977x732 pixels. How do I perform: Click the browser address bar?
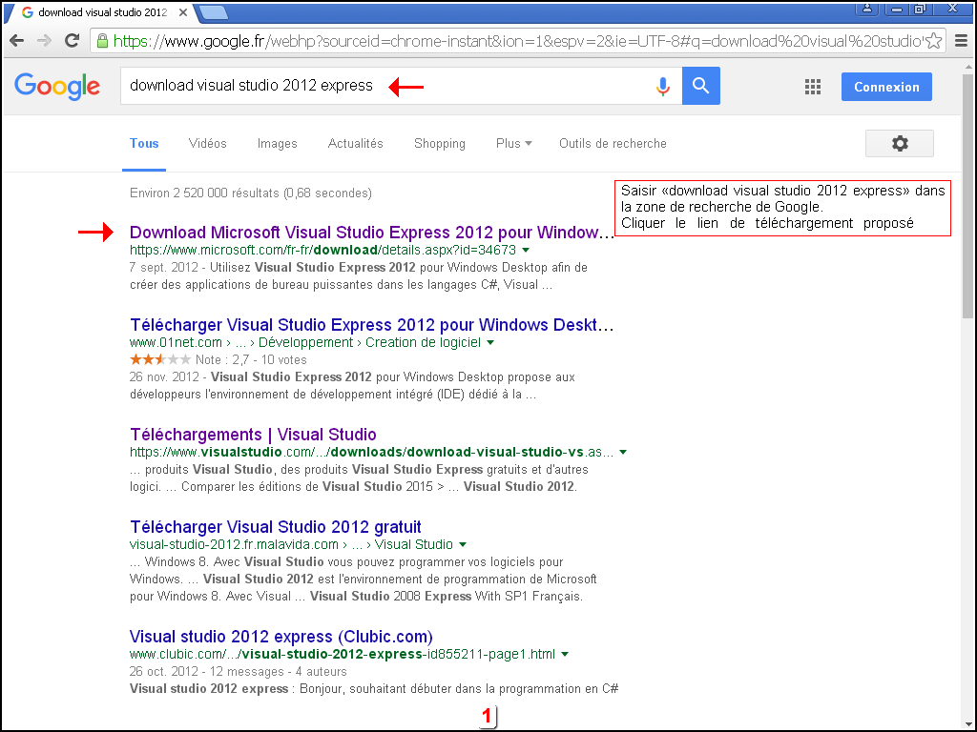point(517,41)
